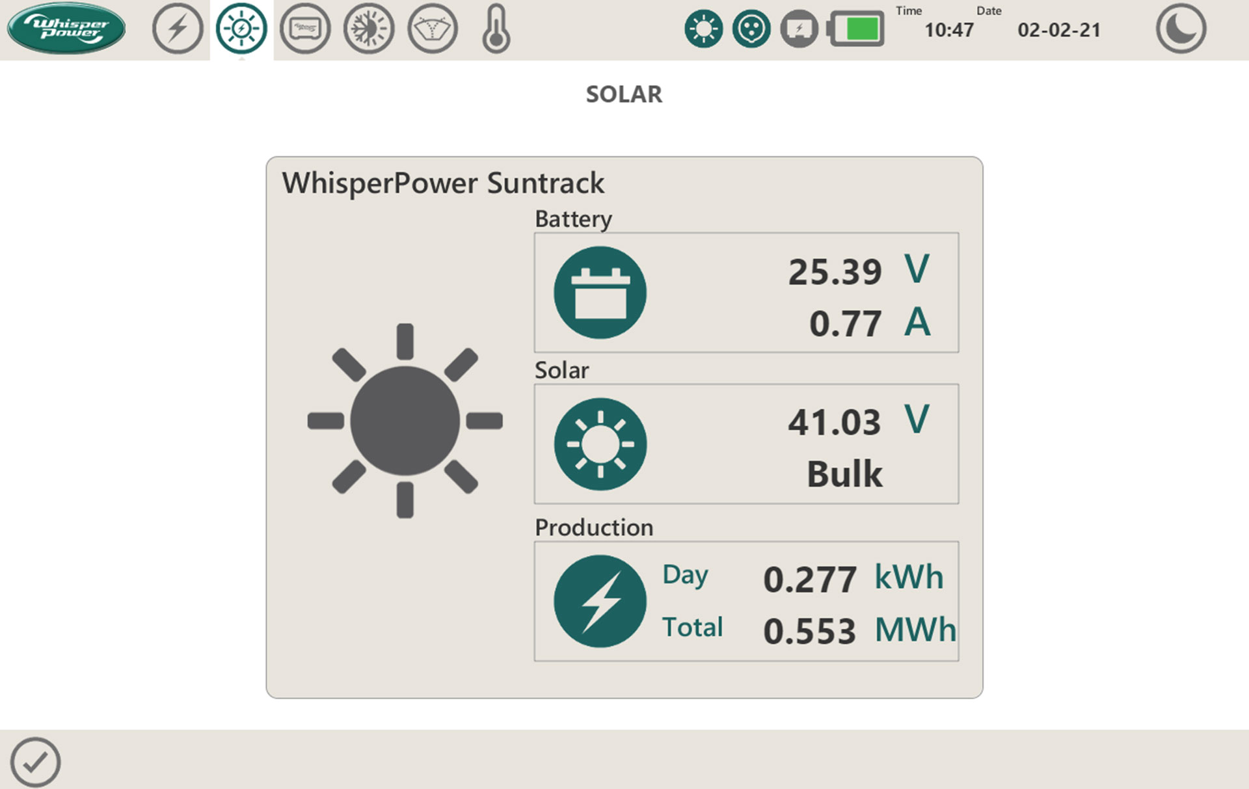1249x789 pixels.
Task: Click the WhisperPower logo
Action: pyautogui.click(x=66, y=29)
